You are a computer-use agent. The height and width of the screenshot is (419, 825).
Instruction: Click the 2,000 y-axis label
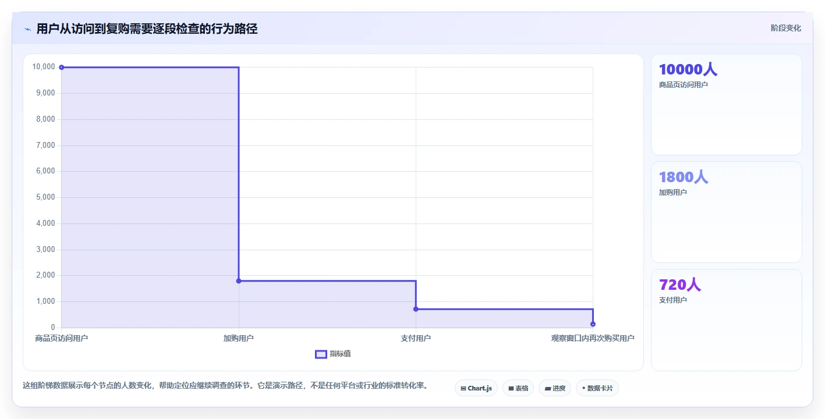45,275
